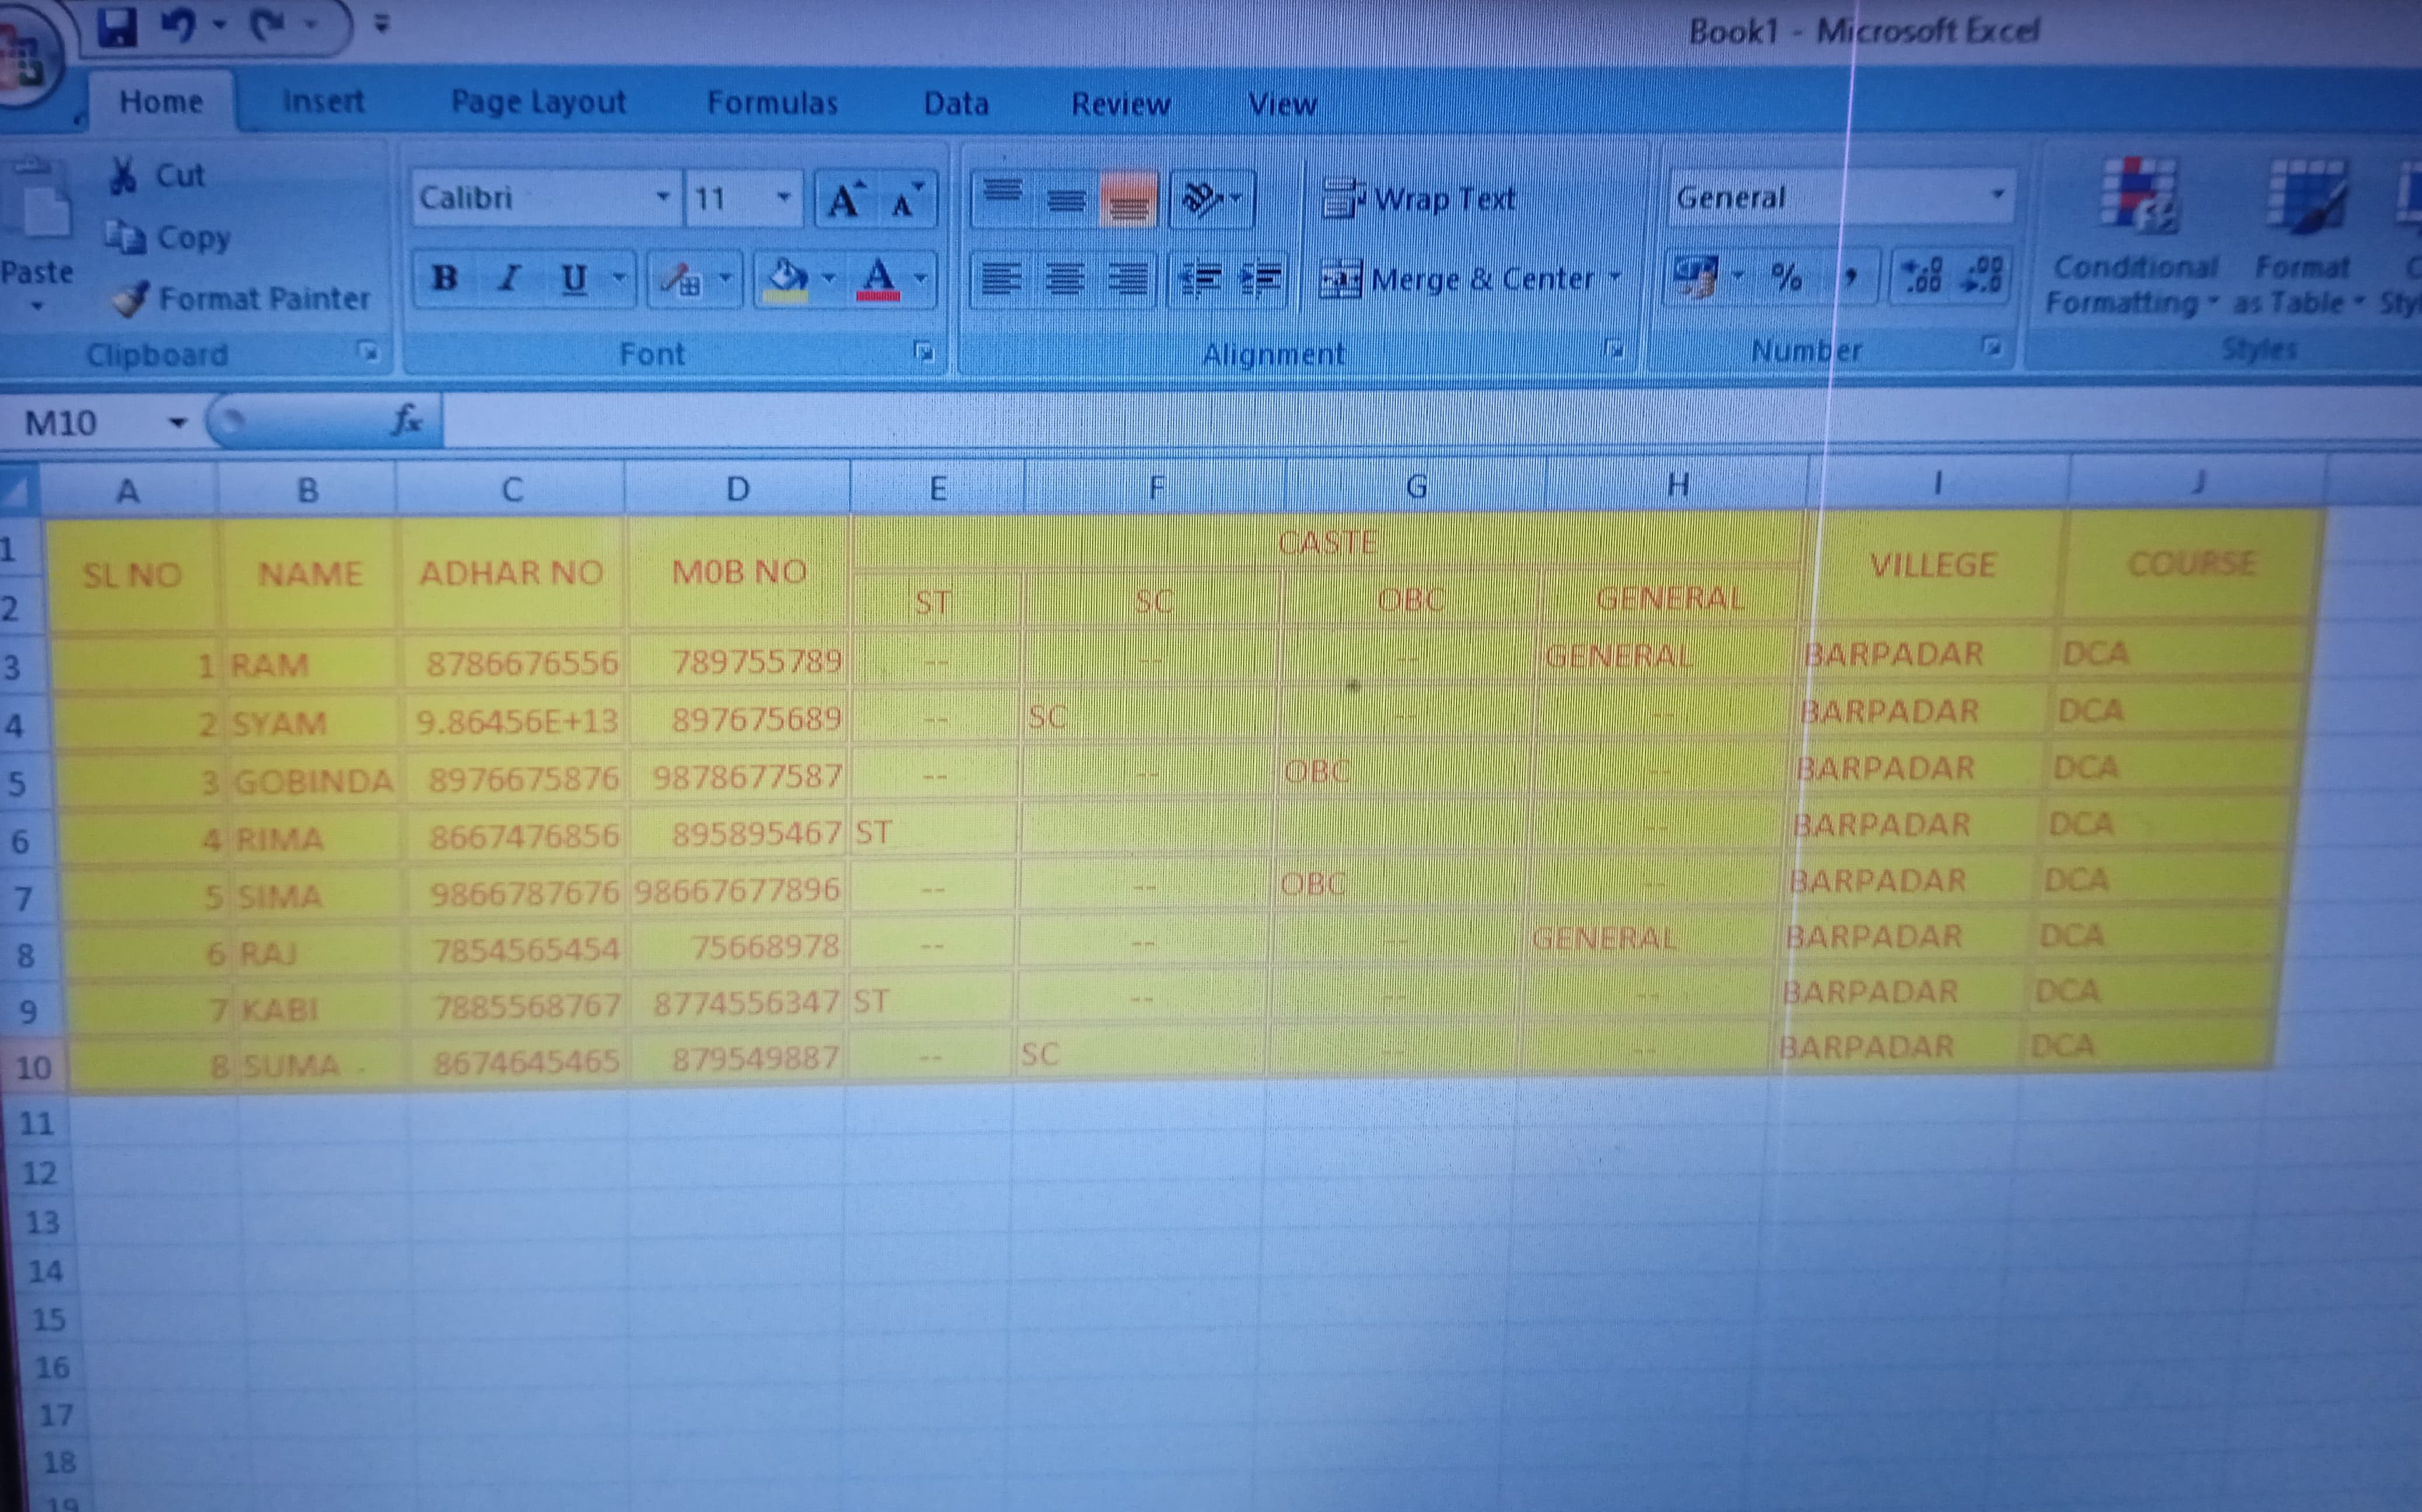Click the Format Painter brush icon
This screenshot has width=2422, height=1512.
(130, 299)
